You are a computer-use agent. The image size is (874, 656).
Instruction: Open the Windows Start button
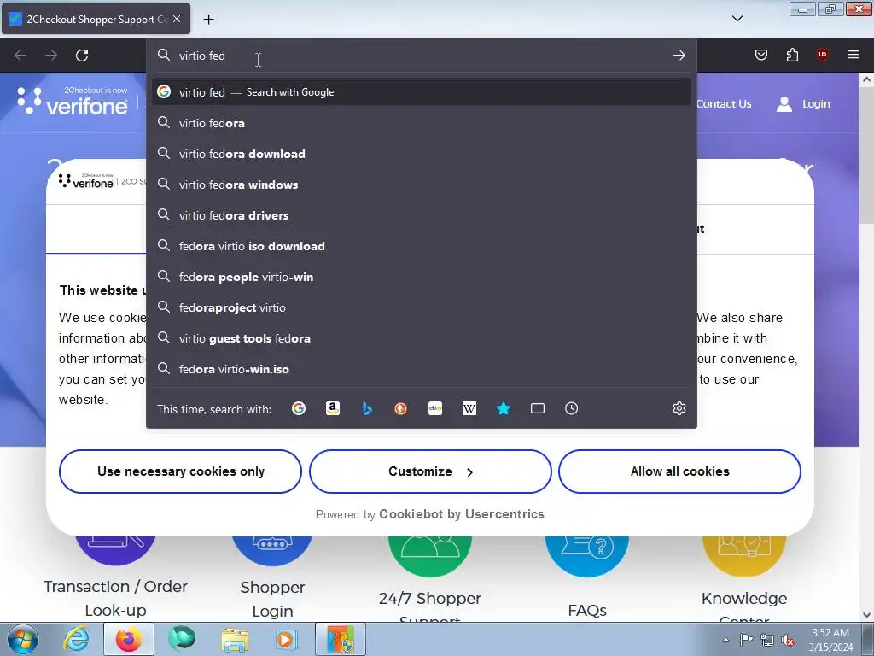tap(23, 639)
